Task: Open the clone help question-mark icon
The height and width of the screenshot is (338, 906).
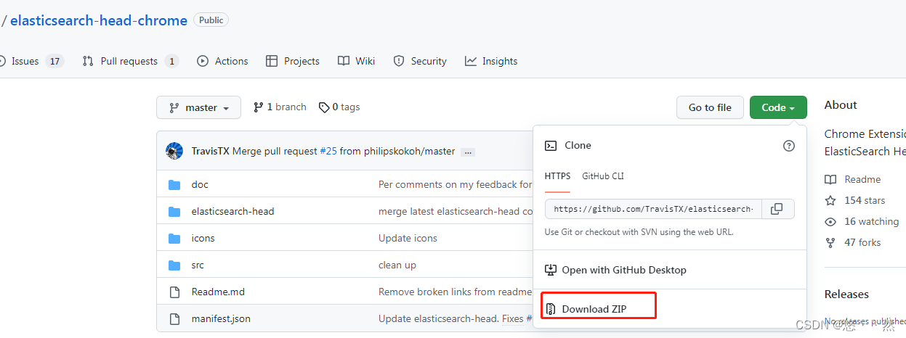Action: coord(789,146)
